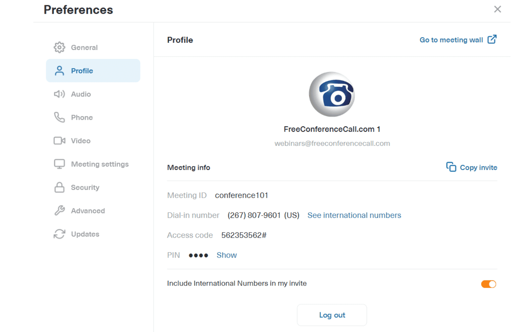Viewport: 530px width, 332px height.
Task: Click the masked PIN dots
Action: coord(198,255)
